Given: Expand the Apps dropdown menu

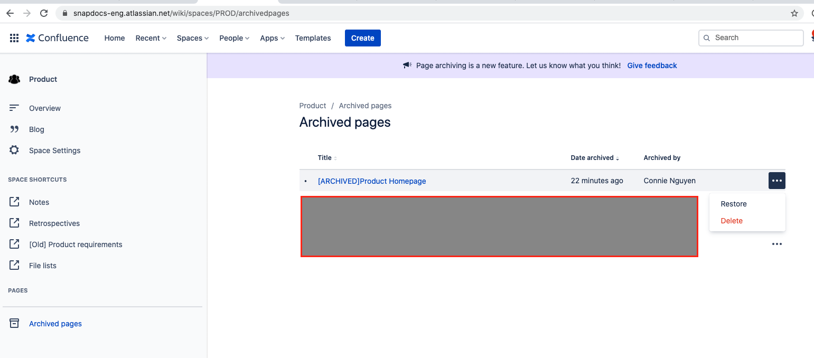Looking at the screenshot, I should pyautogui.click(x=273, y=38).
